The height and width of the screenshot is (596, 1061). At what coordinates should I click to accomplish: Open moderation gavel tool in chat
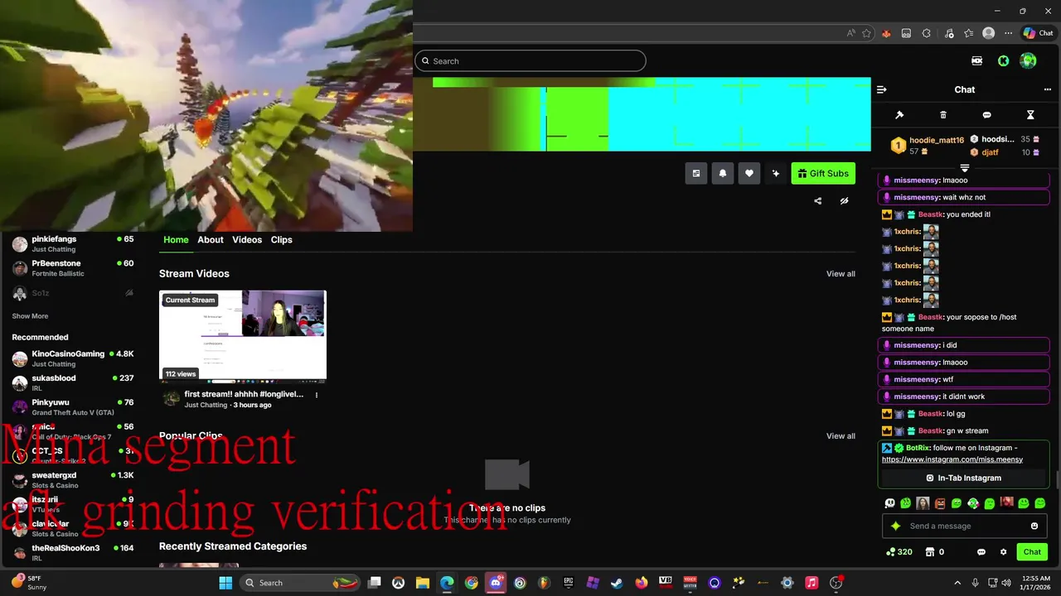click(899, 115)
